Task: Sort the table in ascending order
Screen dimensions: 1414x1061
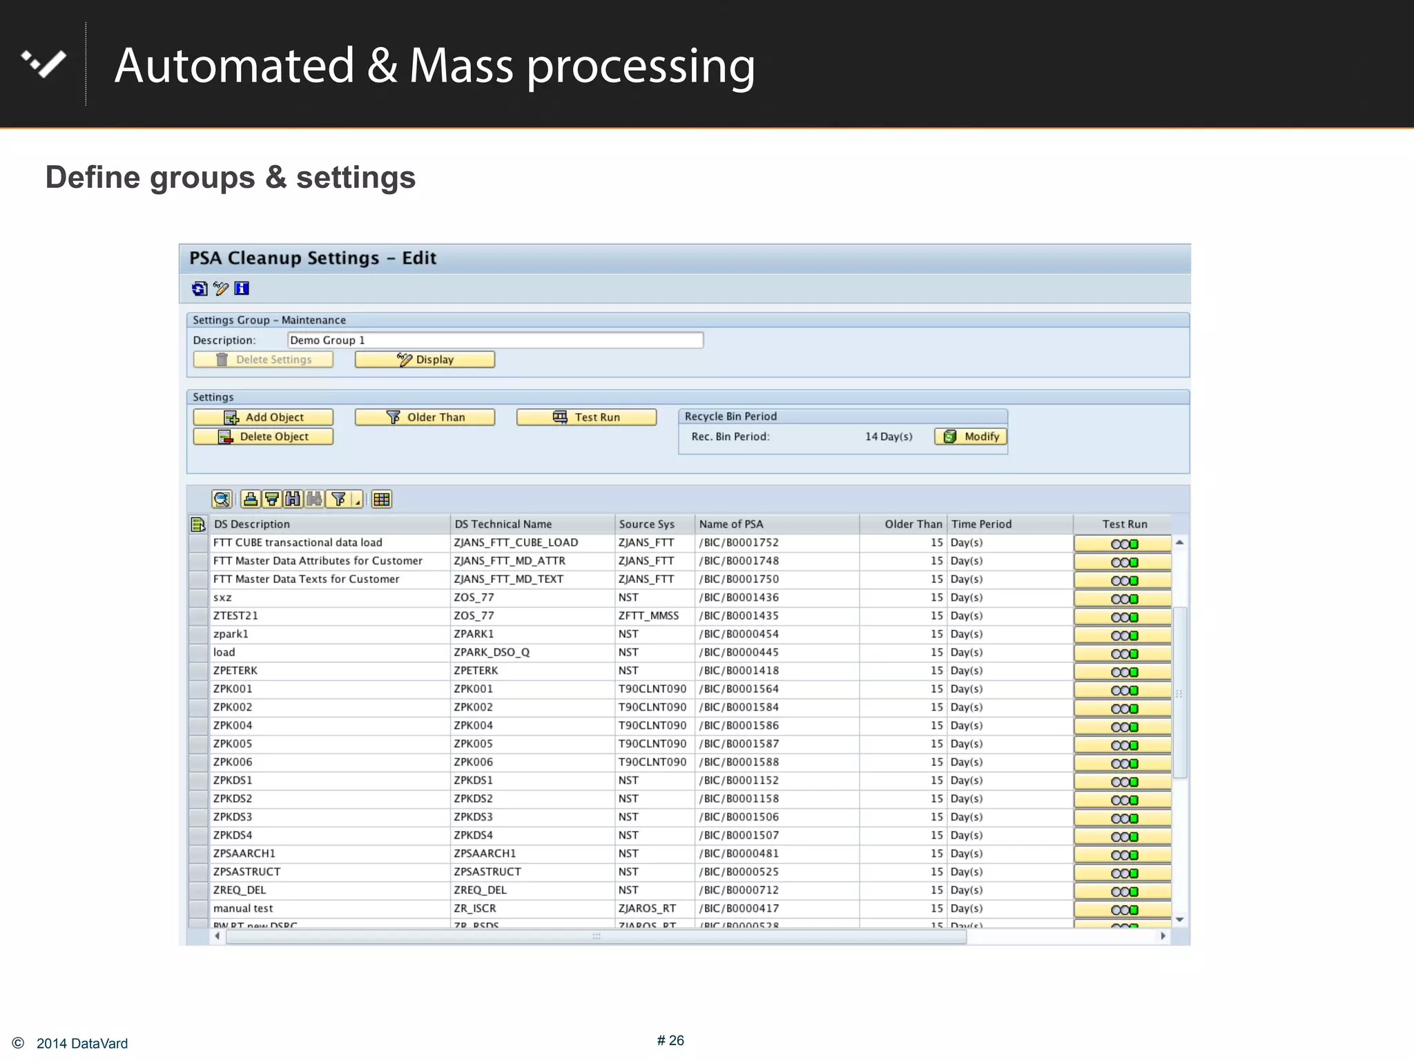Action: [x=251, y=499]
